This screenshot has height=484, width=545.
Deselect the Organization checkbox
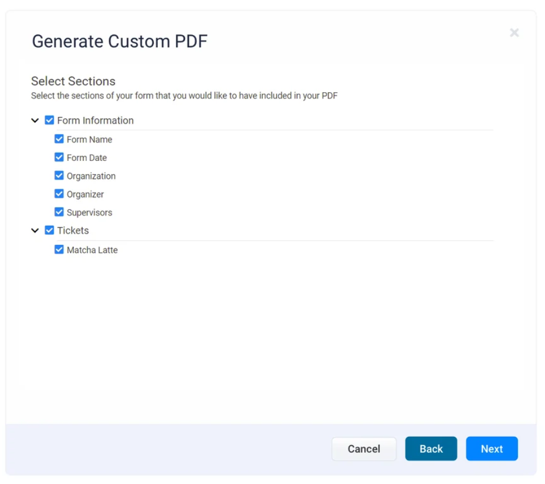[x=59, y=176]
